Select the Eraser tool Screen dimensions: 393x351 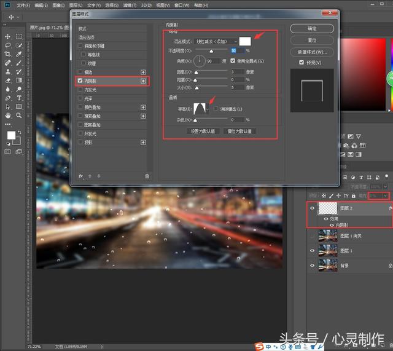pos(8,81)
